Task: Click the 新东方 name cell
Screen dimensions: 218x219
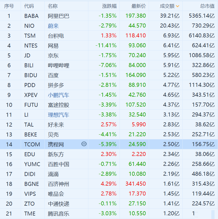Action: click(56, 154)
